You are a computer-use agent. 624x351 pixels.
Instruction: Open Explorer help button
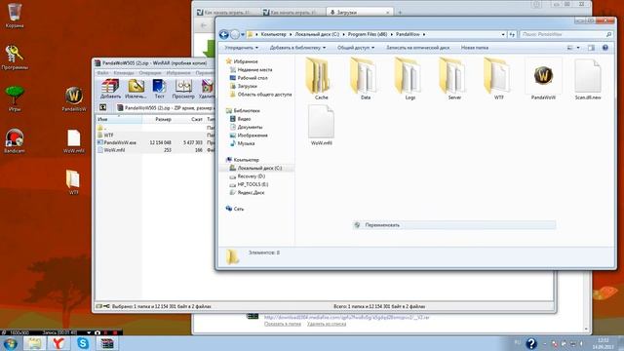pos(605,48)
